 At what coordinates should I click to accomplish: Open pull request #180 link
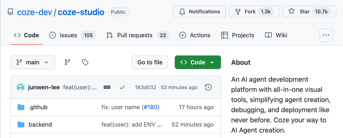151,107
